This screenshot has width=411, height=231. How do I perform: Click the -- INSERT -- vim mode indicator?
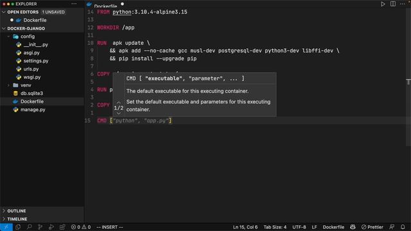coord(110,227)
